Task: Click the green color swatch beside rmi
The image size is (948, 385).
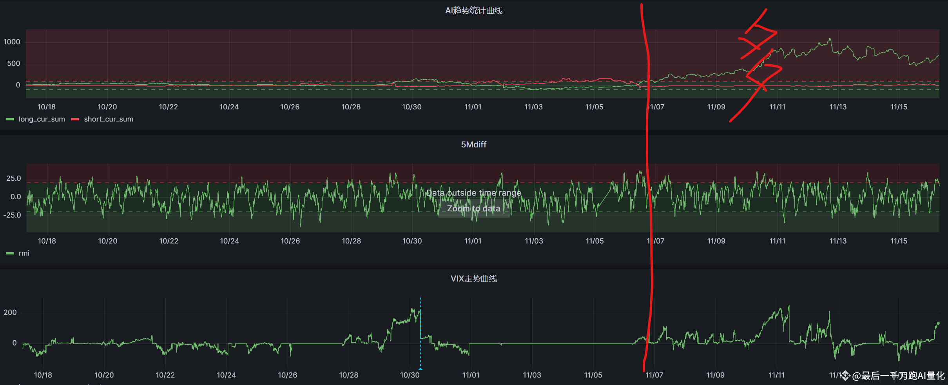Action: pos(10,253)
